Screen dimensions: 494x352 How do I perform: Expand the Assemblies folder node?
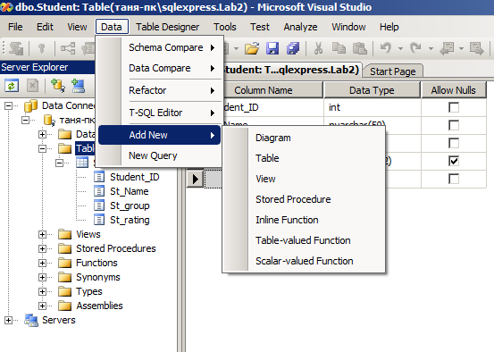[42, 306]
